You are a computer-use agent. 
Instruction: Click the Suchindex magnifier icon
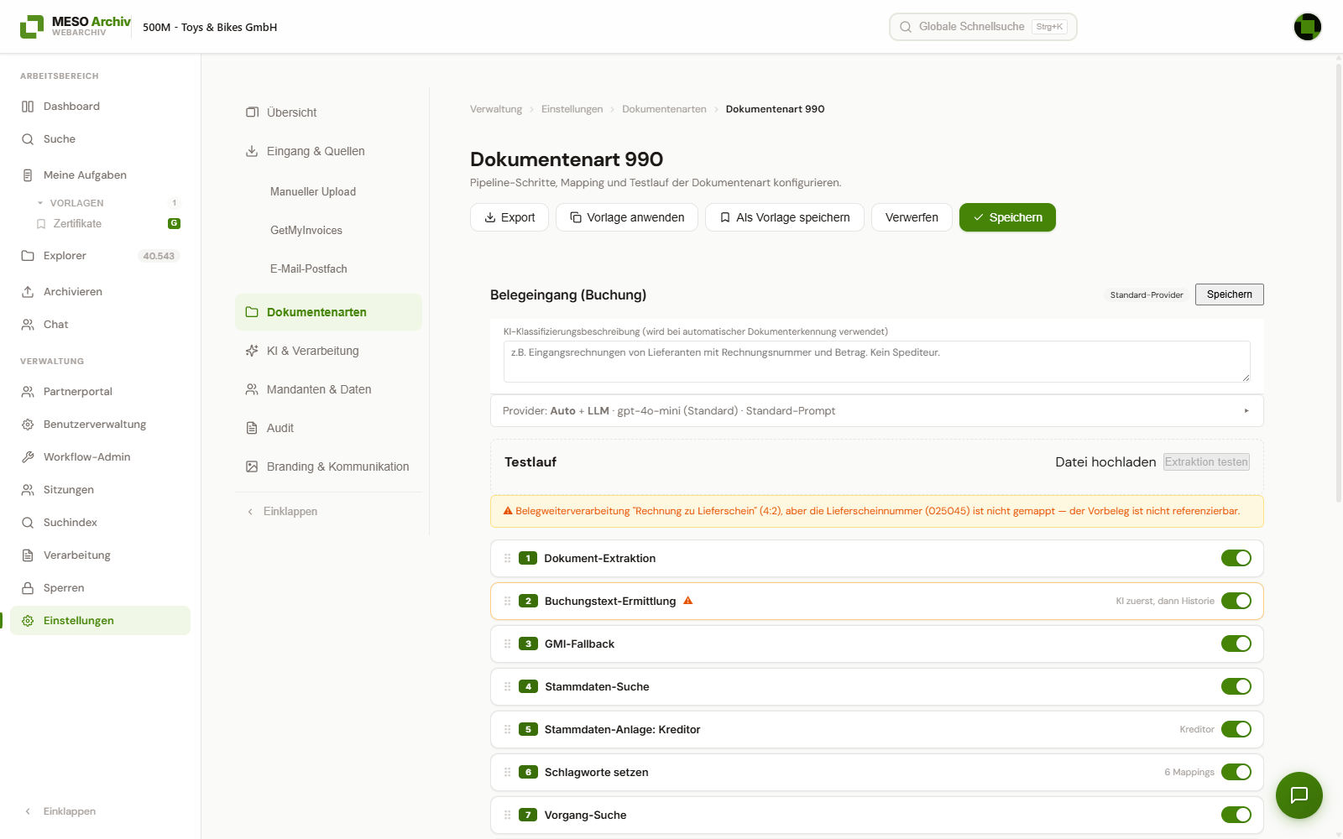(28, 523)
